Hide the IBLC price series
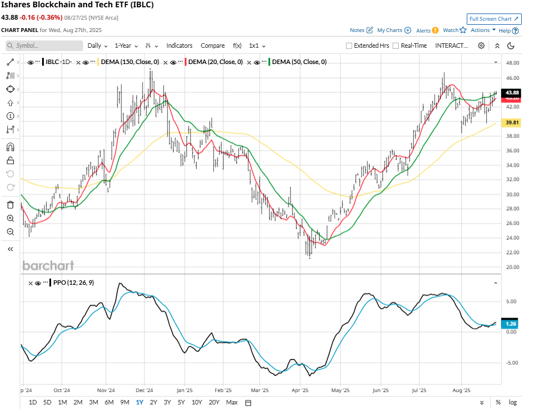533x414 pixels. tap(30, 62)
